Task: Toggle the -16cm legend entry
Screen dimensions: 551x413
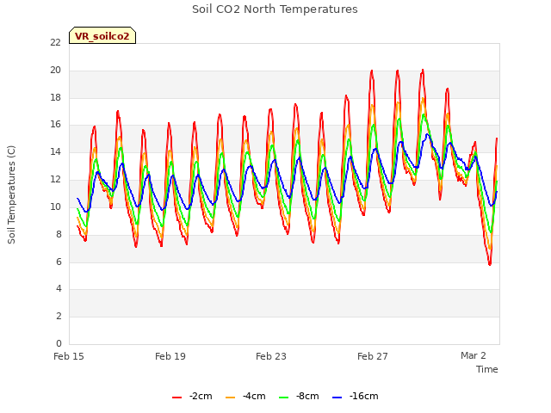Action: point(356,396)
